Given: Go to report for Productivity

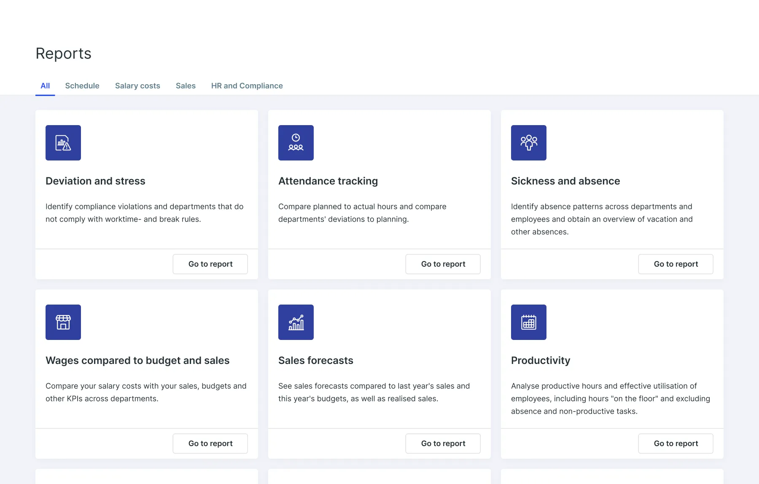Looking at the screenshot, I should (676, 444).
